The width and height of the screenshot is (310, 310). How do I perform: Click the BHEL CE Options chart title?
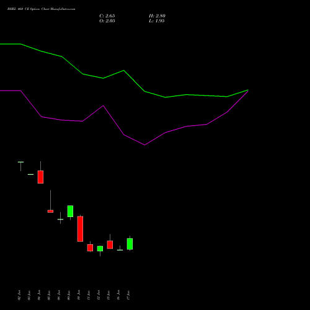pos(42,9)
